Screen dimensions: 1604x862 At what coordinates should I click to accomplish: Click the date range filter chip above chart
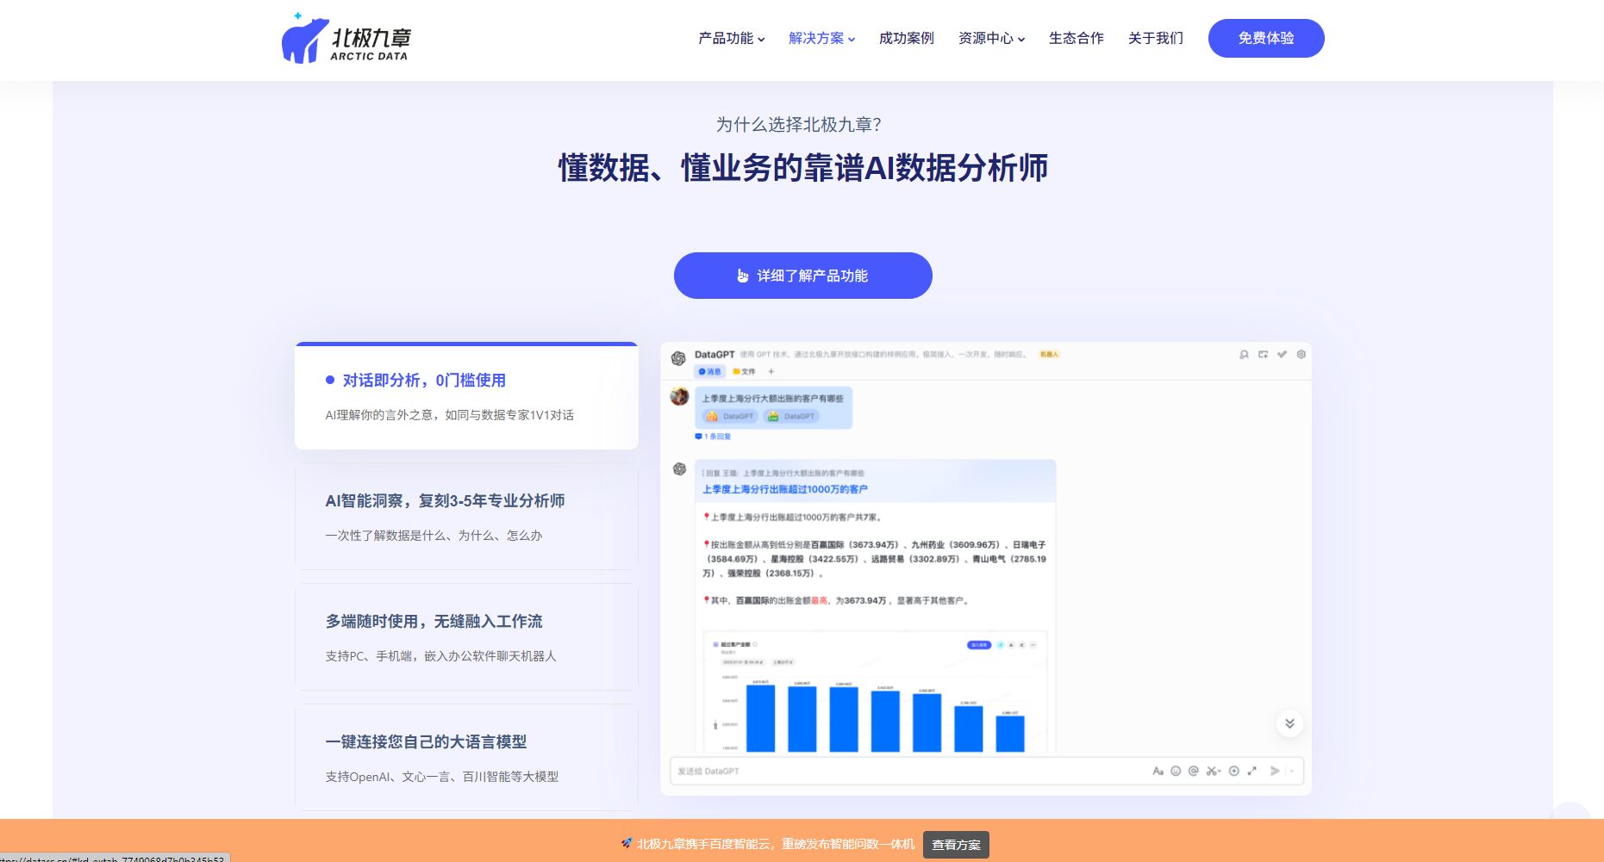(x=742, y=662)
